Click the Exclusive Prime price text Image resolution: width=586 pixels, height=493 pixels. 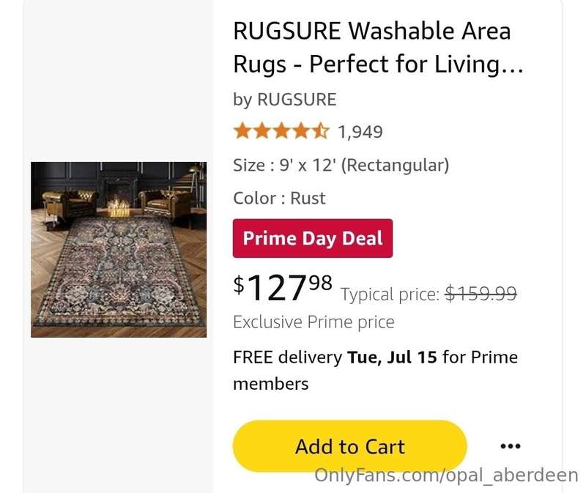tap(314, 322)
